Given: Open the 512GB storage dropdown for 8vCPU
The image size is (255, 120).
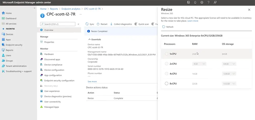Looking at the screenshot, I should pyautogui.click(x=229, y=84).
